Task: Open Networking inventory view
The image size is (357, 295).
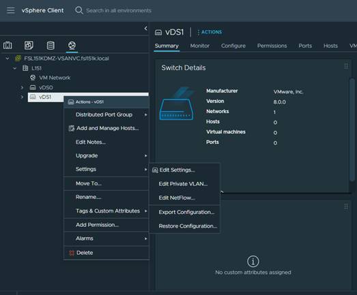Action: click(x=72, y=45)
